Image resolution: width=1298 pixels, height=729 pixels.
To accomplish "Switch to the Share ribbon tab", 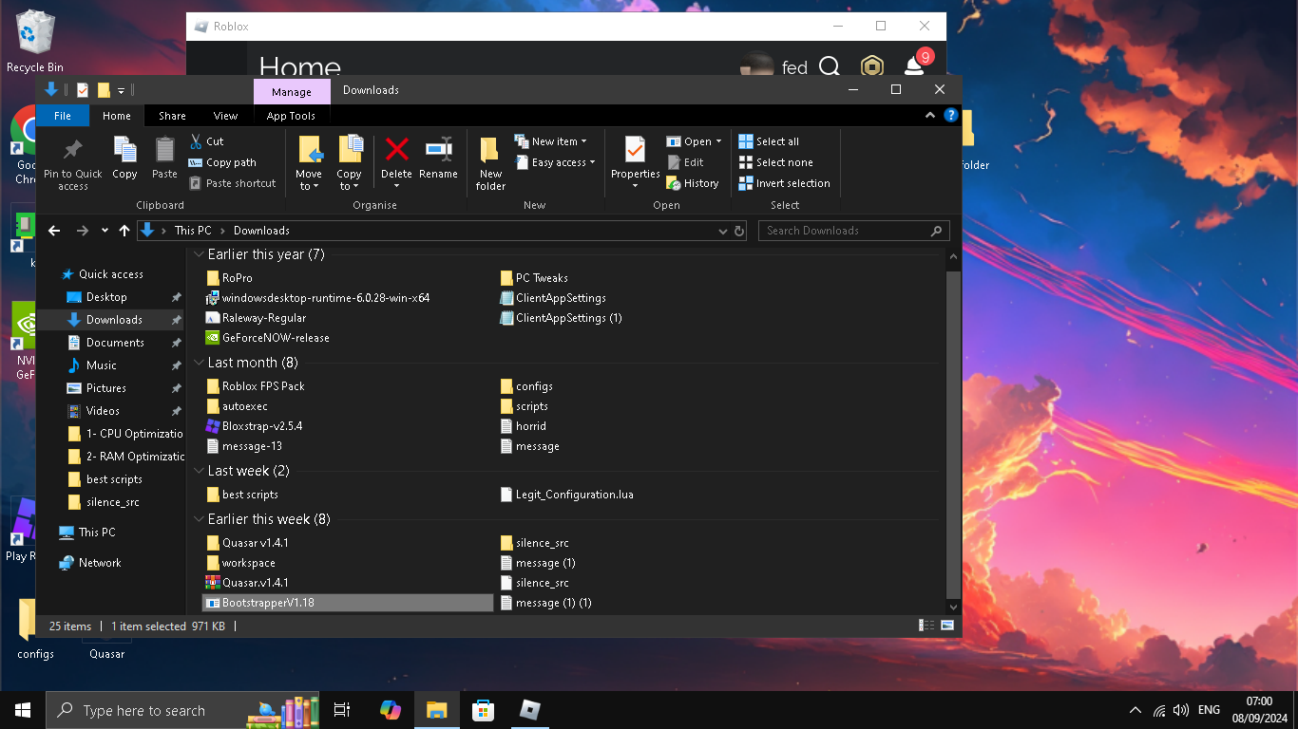I will 172,116.
